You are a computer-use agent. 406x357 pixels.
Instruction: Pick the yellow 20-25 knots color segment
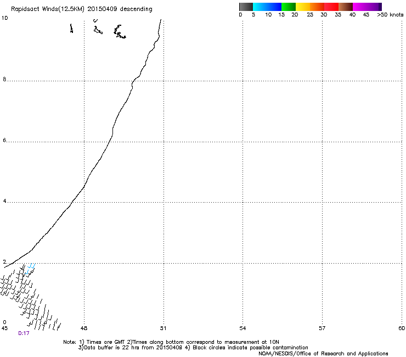point(303,7)
